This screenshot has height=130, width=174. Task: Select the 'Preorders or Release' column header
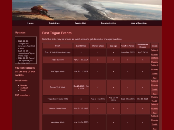143,46
